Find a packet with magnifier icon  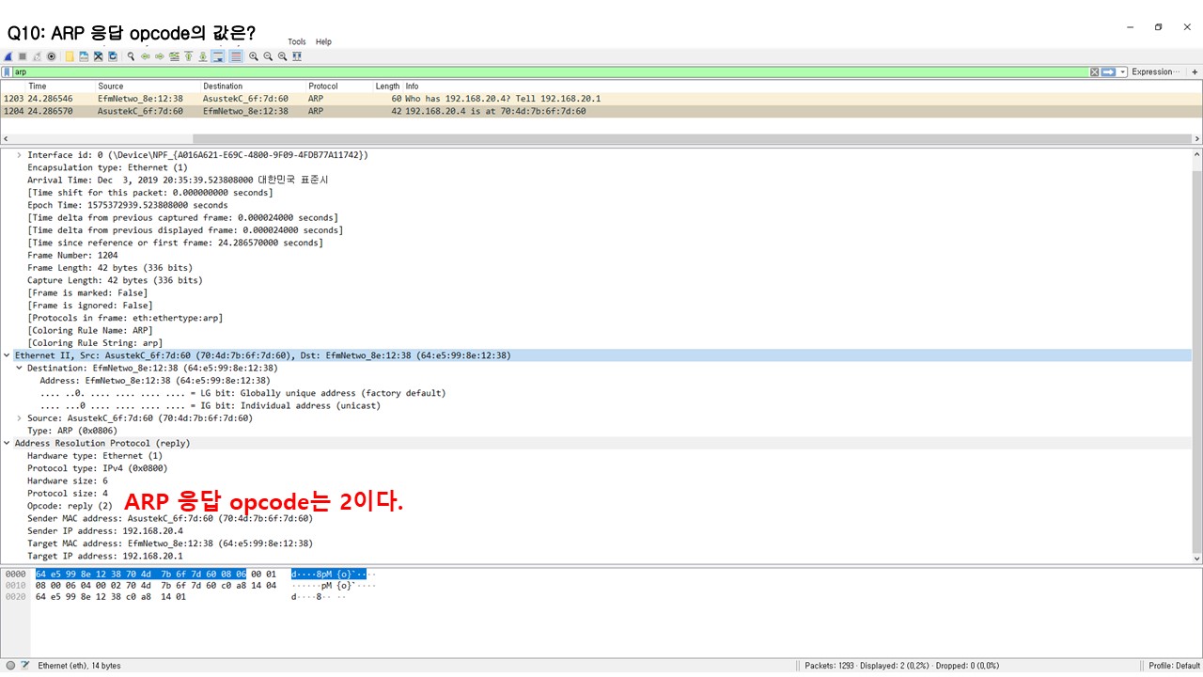click(x=131, y=56)
